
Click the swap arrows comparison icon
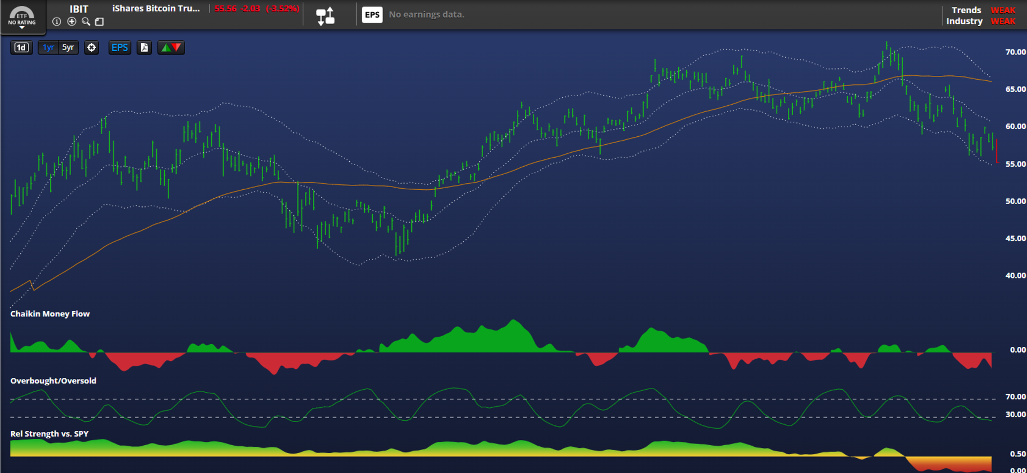tap(325, 16)
